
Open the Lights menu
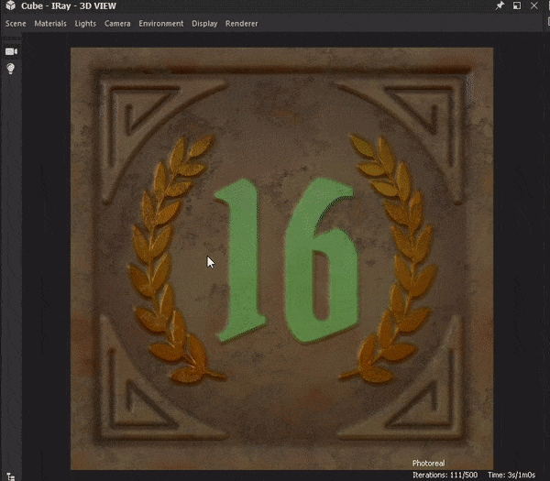coord(85,24)
